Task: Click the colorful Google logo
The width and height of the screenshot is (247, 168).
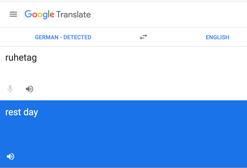Action: [x=39, y=14]
